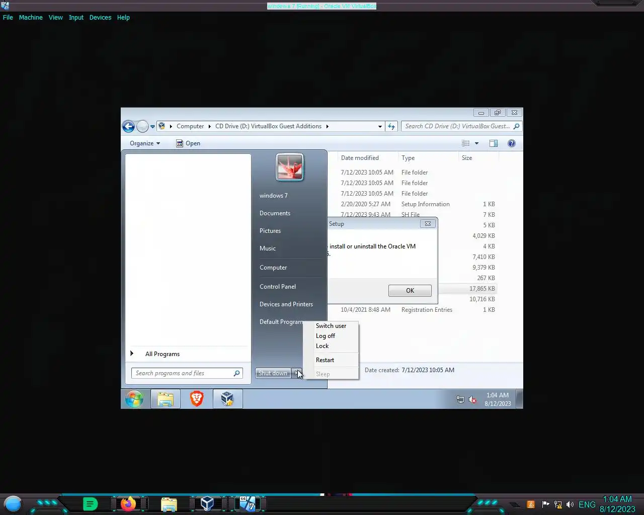Open Computer from Start menu

point(273,268)
